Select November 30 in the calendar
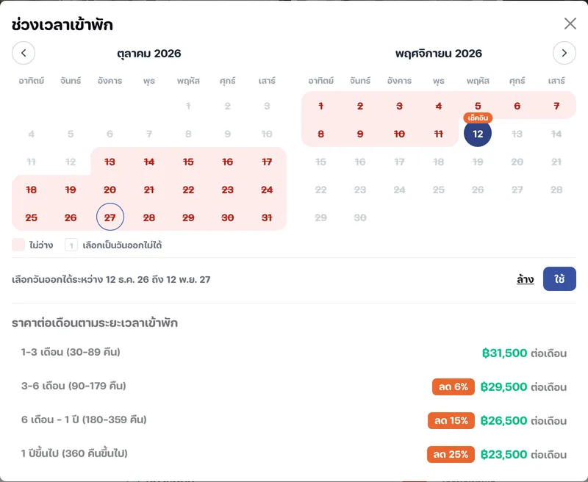Screen dimensions: 588x482 click(360, 217)
